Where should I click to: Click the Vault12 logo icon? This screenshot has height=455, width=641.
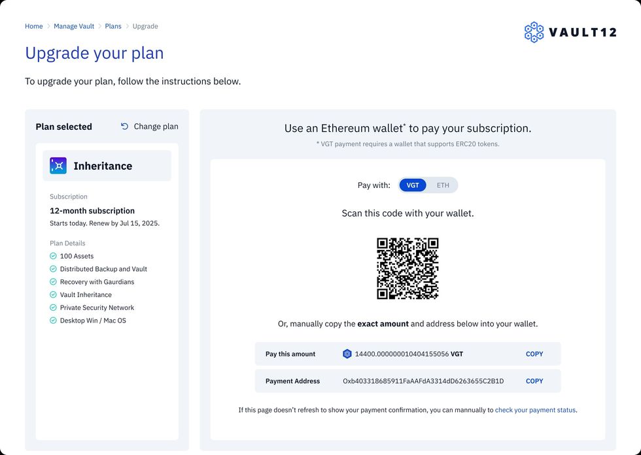tap(534, 32)
